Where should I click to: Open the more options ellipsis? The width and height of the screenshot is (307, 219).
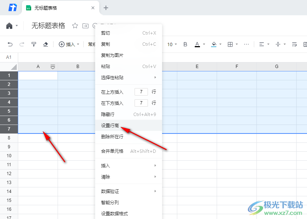246,45
